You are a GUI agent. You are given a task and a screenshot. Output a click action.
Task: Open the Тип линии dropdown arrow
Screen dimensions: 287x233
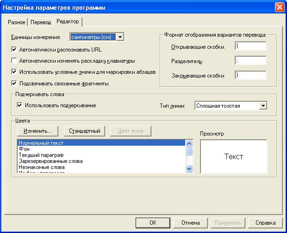pyautogui.click(x=263, y=106)
